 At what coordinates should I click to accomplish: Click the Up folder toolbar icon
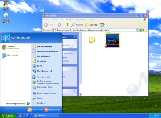point(67,25)
